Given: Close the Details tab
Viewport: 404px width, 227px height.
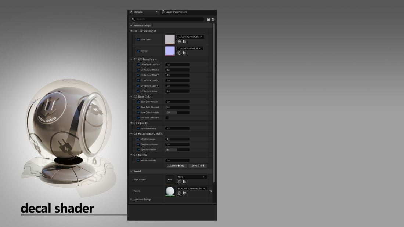Looking at the screenshot, I should (156, 12).
